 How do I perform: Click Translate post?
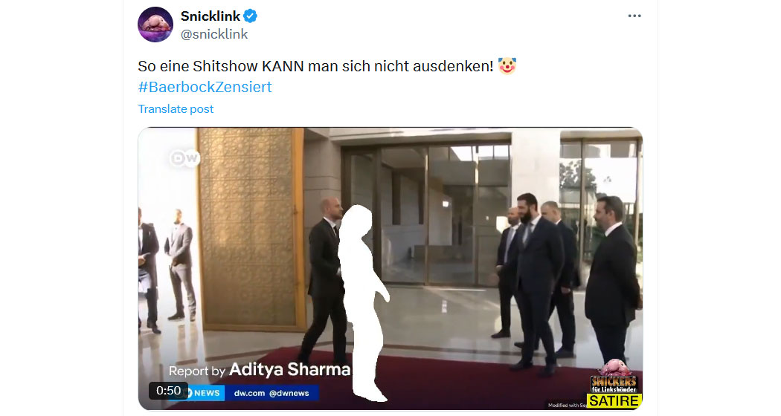tap(176, 109)
